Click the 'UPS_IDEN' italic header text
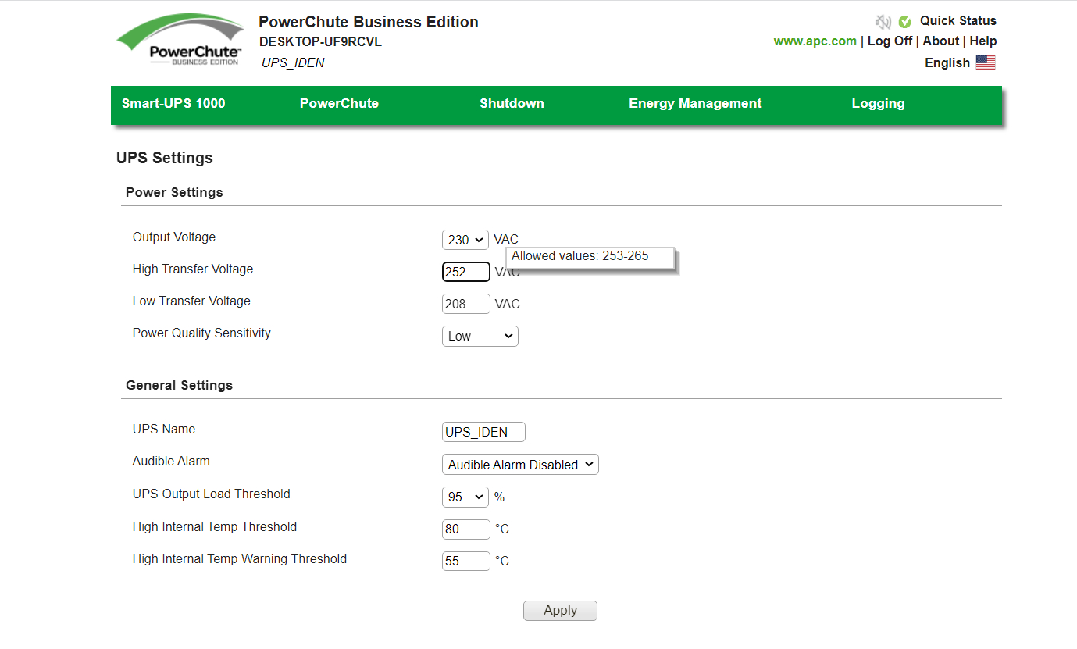Image resolution: width=1077 pixels, height=649 pixels. (294, 63)
